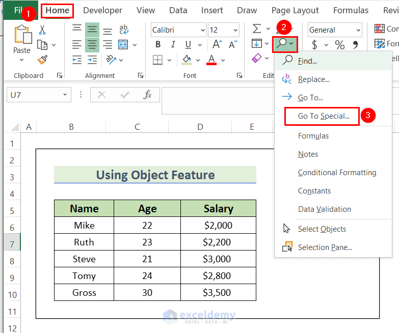399x333 pixels.
Task: Click the Percent Style icon
Action: coord(339,45)
